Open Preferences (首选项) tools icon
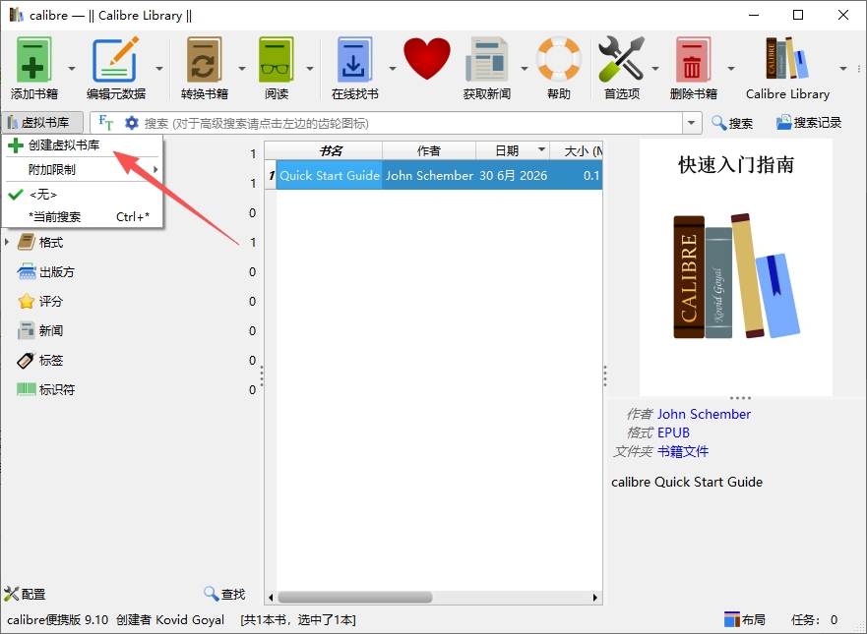The height and width of the screenshot is (634, 867). (x=622, y=60)
